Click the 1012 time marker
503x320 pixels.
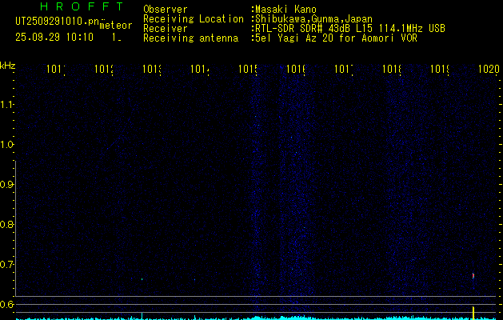pyautogui.click(x=104, y=69)
